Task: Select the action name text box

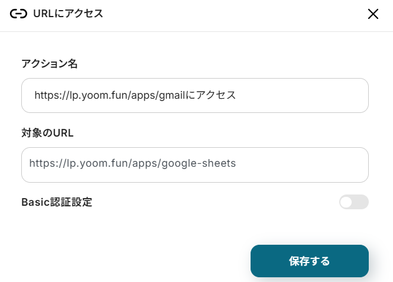Action: [195, 95]
